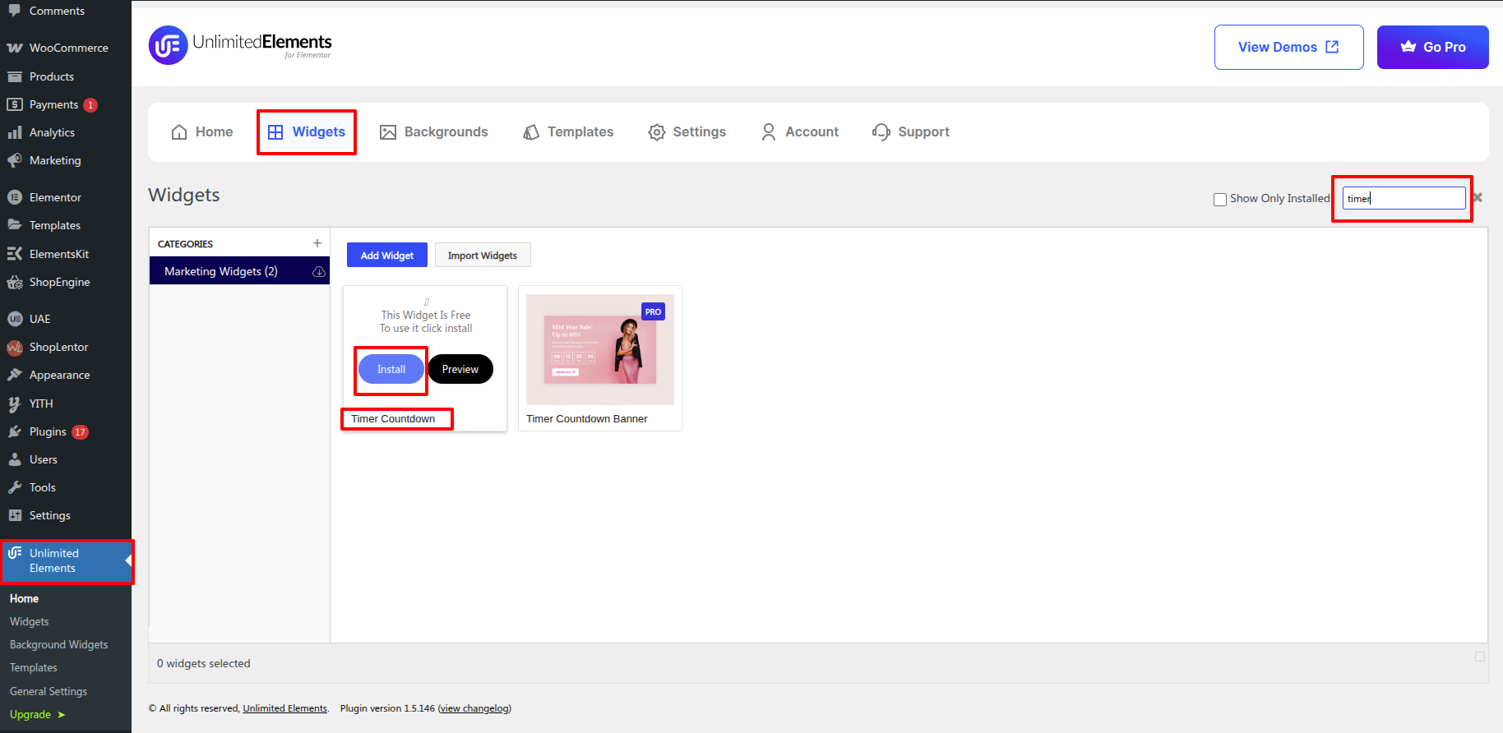Open Templates tab in top navigation
Image resolution: width=1503 pixels, height=733 pixels.
(568, 131)
